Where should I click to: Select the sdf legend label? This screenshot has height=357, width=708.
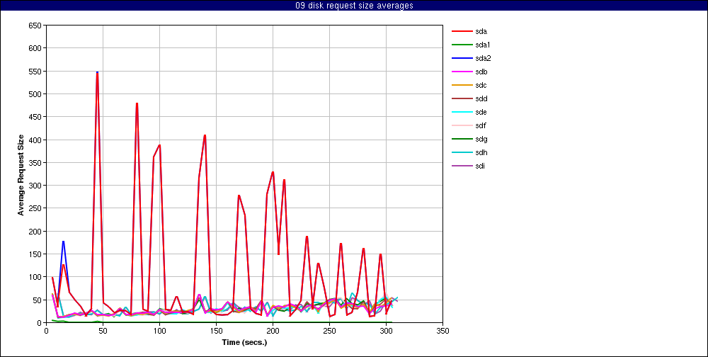pos(481,125)
